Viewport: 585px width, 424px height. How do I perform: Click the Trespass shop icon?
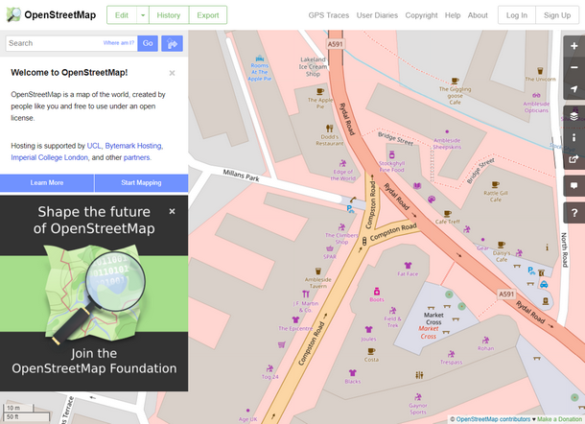coord(452,354)
